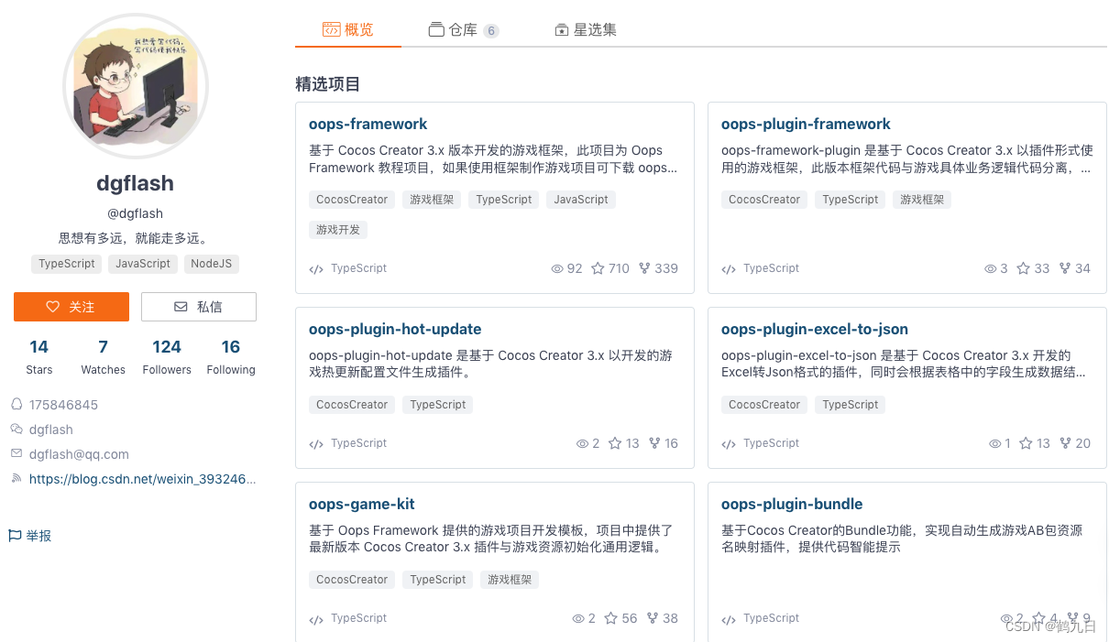View the 14 Stars count
This screenshot has height=642, width=1109.
pyautogui.click(x=38, y=356)
